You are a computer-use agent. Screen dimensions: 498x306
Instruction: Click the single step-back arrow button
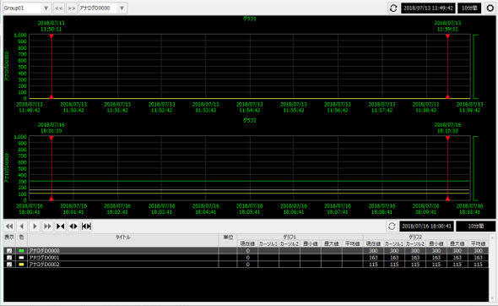pyautogui.click(x=22, y=227)
